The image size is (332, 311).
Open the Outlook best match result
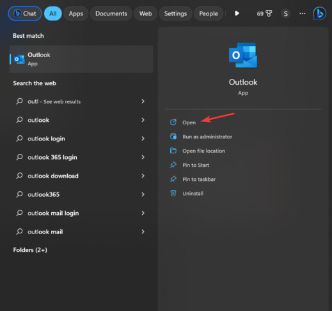81,59
